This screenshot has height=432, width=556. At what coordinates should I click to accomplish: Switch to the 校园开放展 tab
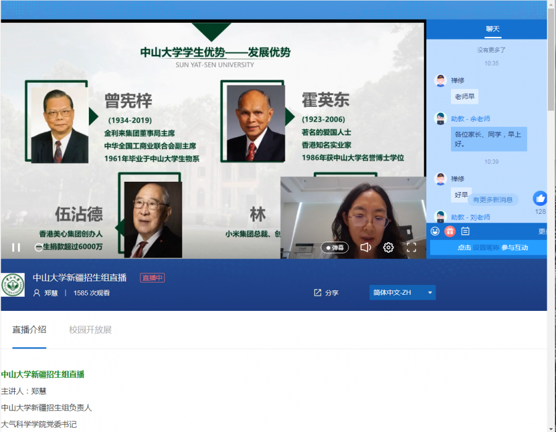(x=90, y=329)
